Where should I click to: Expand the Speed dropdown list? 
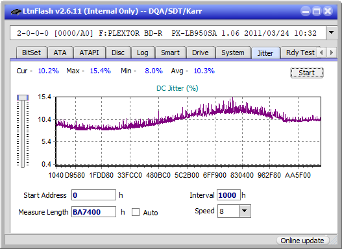point(245,211)
